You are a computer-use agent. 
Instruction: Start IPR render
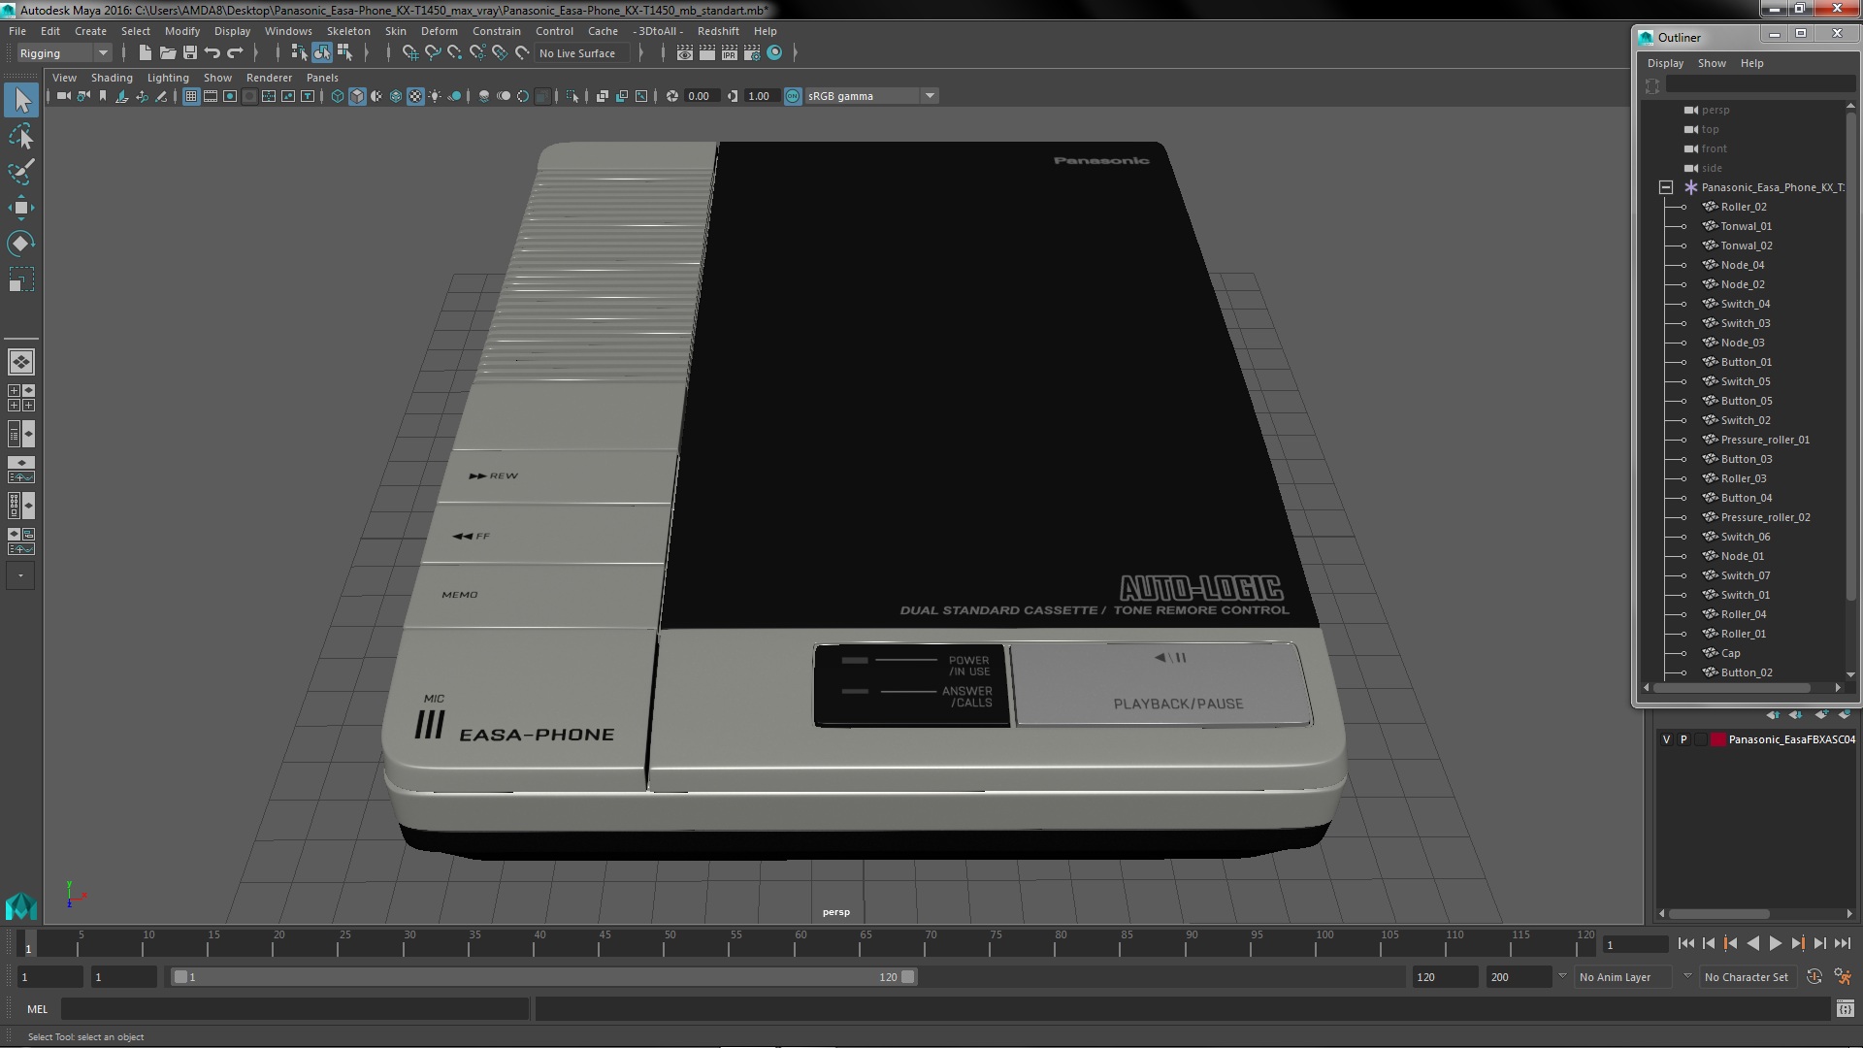pos(730,53)
